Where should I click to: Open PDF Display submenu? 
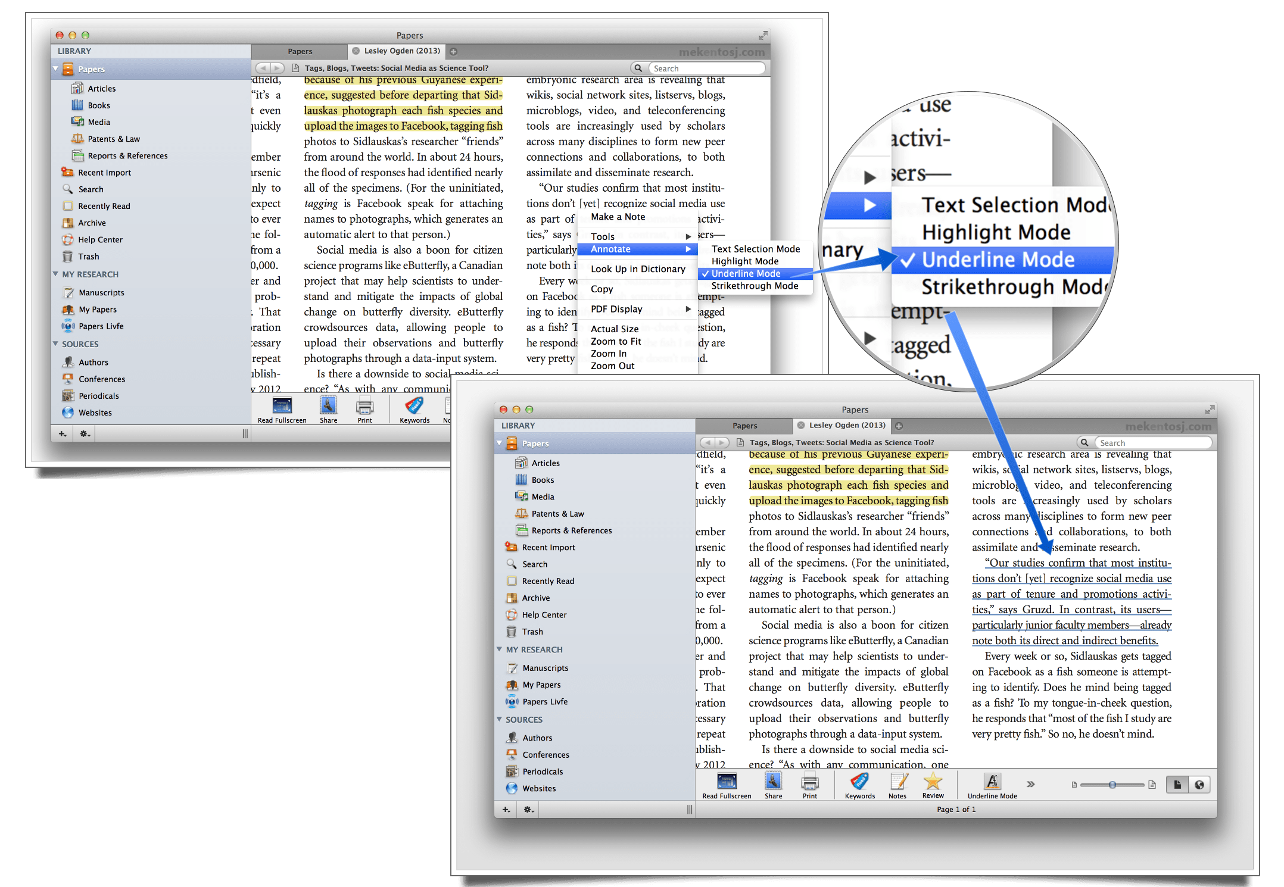[637, 309]
